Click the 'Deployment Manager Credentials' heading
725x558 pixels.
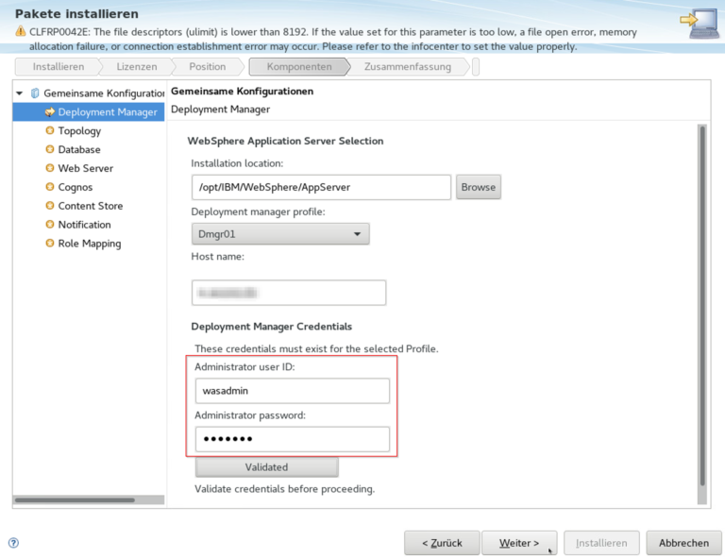[x=272, y=327]
